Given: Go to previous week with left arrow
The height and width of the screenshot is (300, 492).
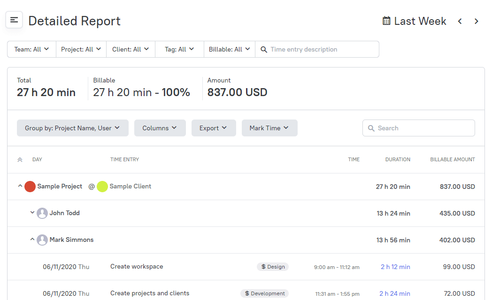Looking at the screenshot, I should pyautogui.click(x=460, y=21).
